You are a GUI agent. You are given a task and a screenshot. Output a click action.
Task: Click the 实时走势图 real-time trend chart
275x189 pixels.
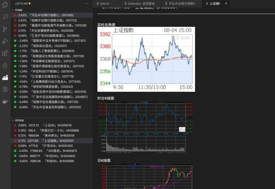pos(146,59)
